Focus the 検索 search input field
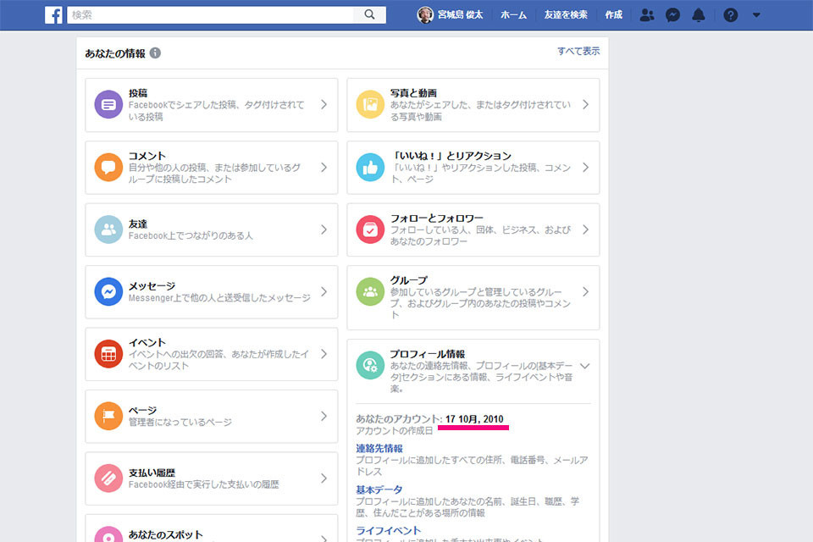 210,15
